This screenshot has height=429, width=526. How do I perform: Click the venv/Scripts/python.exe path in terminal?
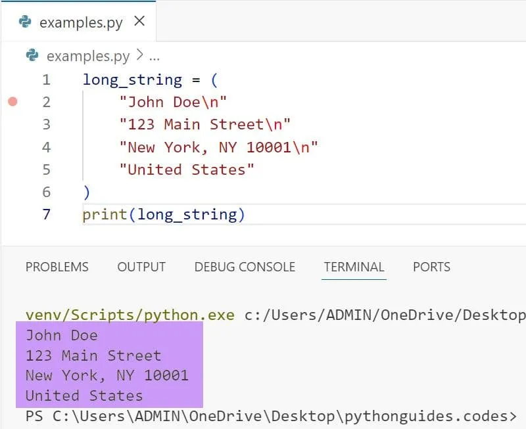pos(130,315)
